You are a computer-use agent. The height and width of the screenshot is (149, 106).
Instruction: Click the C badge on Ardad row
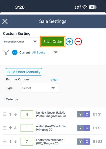(x=87, y=128)
